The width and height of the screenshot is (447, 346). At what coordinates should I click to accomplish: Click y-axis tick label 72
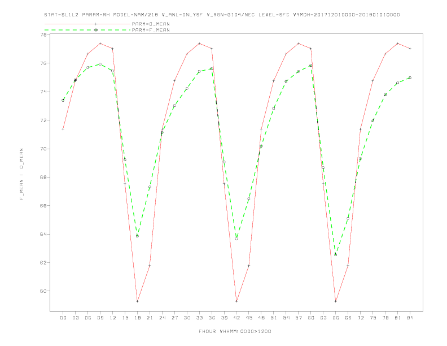(x=43, y=120)
